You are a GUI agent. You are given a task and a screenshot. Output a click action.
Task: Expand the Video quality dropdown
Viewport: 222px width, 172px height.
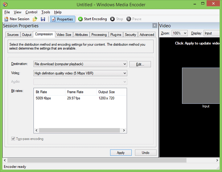(x=80, y=73)
